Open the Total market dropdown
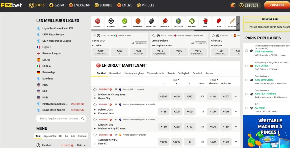The width and height of the screenshot is (290, 148). [x=214, y=80]
